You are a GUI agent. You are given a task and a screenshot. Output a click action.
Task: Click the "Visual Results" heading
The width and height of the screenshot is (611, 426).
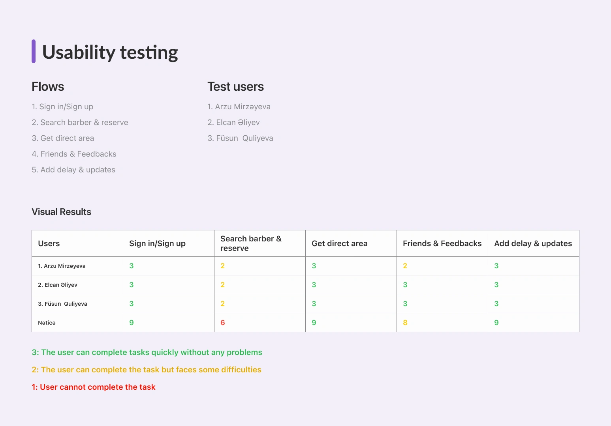tap(61, 212)
